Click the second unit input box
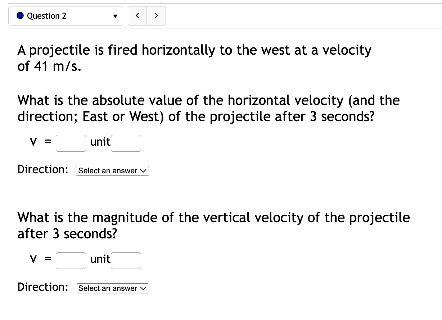Viewport: 442px width, 320px height. (126, 260)
